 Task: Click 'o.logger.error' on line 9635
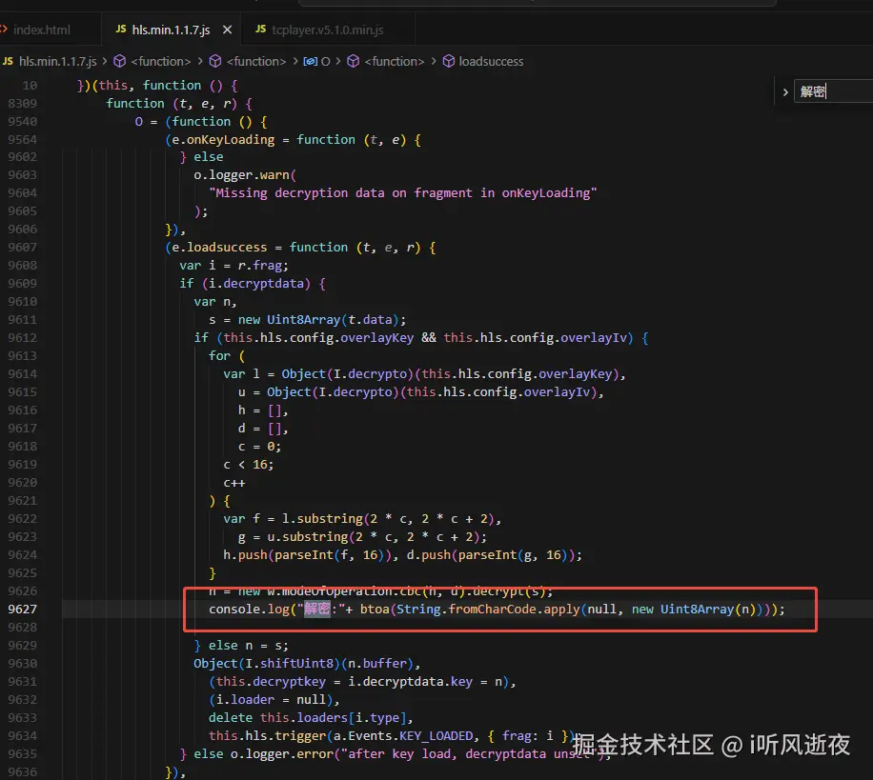[282, 754]
